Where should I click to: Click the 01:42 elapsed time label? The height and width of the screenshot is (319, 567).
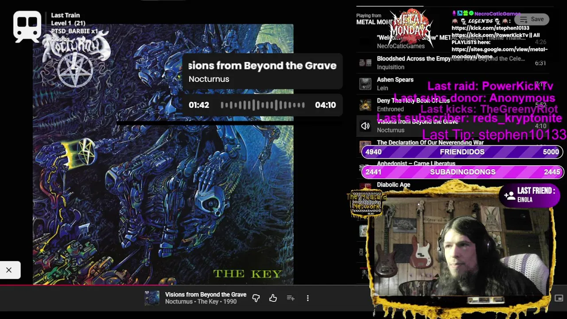199,105
